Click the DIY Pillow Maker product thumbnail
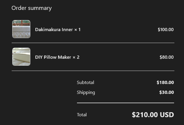The height and width of the screenshot is (125, 184). tap(21, 57)
